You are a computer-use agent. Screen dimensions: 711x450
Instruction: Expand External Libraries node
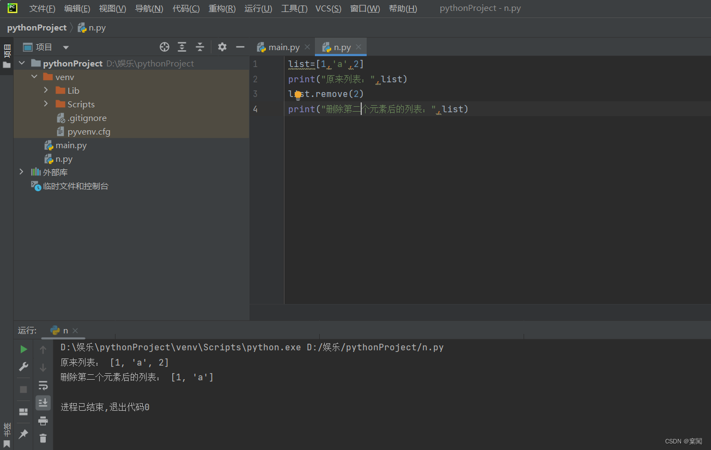coord(22,172)
